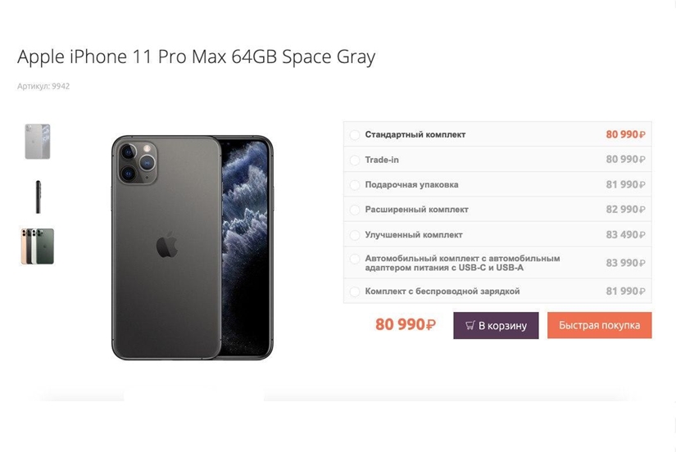Click the Apple logo on the phone
The image size is (676, 452).
167,245
